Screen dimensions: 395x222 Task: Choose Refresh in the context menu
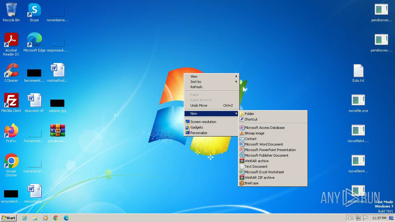(x=211, y=87)
